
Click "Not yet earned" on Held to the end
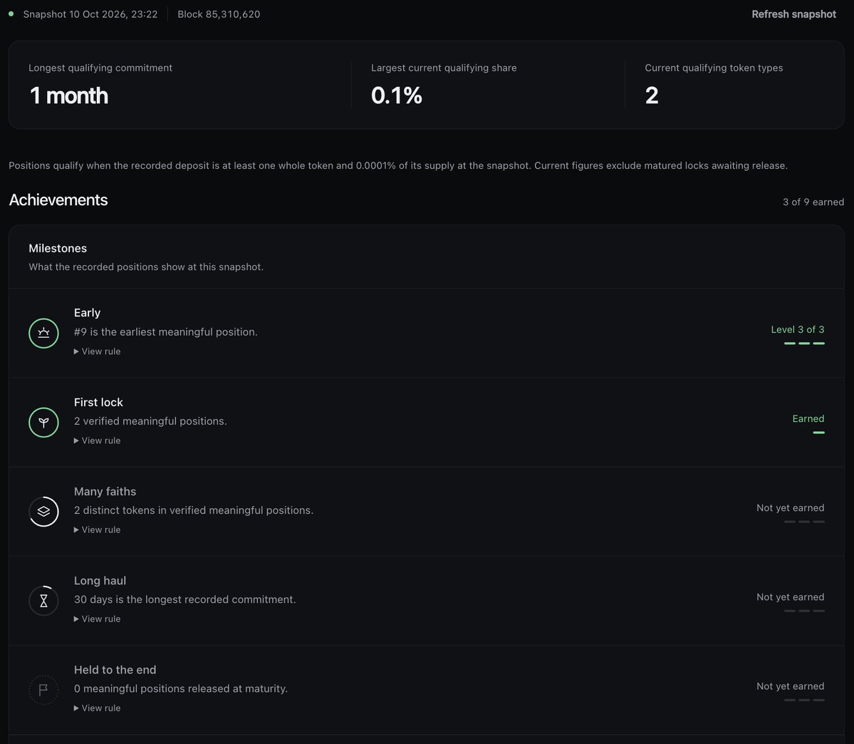click(791, 686)
